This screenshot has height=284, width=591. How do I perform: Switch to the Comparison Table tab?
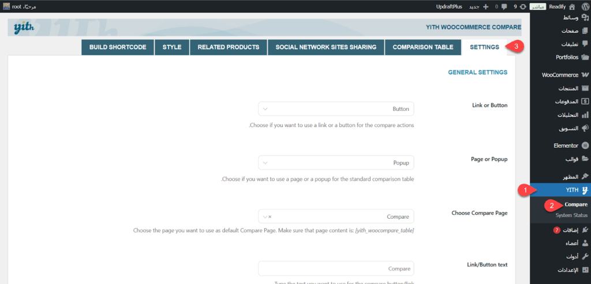[x=423, y=47]
